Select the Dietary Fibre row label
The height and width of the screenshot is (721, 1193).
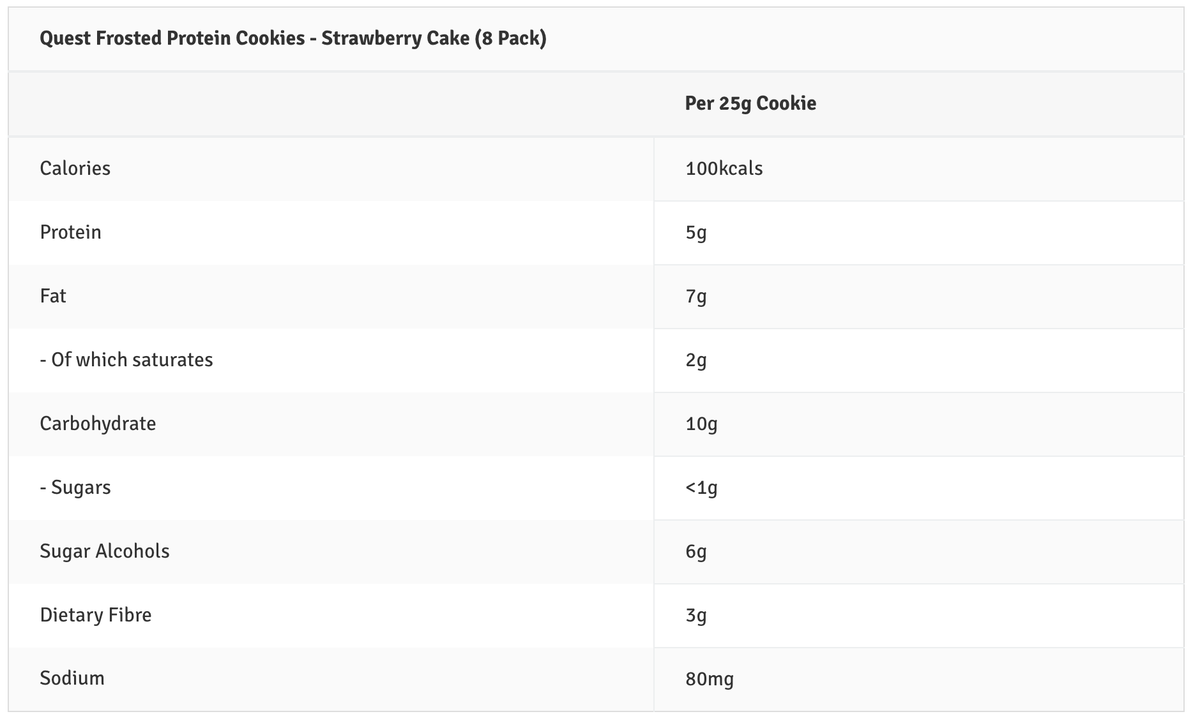[96, 615]
